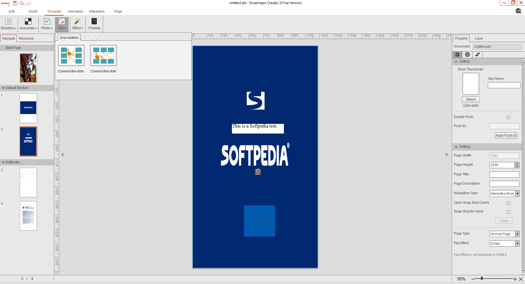
Task: Open the circular wheel property tab
Action: point(467,55)
